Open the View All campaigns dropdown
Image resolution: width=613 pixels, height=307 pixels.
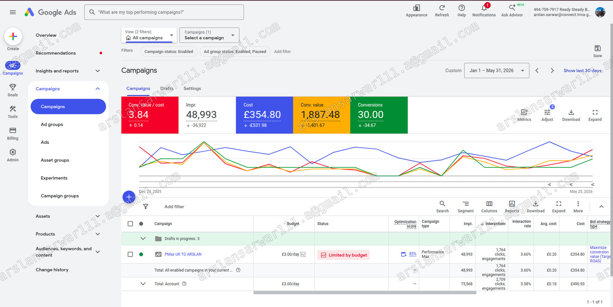pyautogui.click(x=149, y=35)
